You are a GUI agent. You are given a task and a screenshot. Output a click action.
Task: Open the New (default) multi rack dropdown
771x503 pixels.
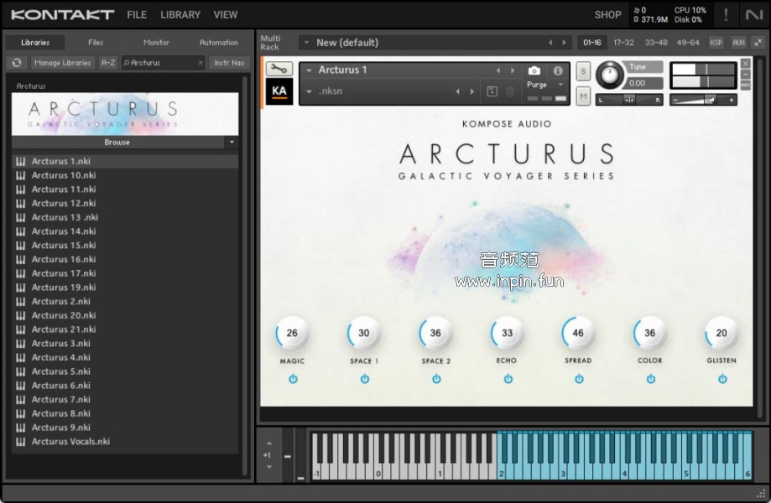(307, 43)
